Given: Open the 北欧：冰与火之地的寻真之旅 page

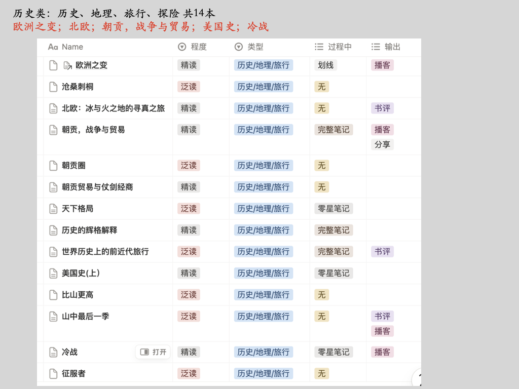Looking at the screenshot, I should tap(113, 108).
